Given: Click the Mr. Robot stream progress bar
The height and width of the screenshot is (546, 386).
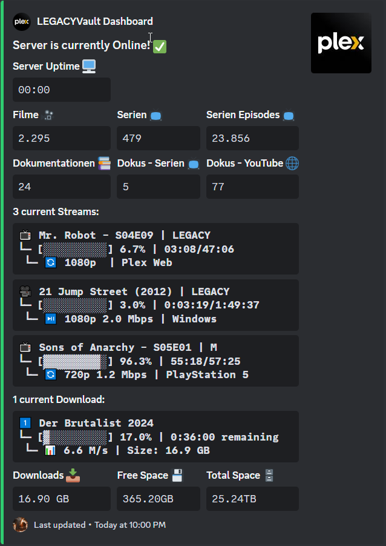Looking at the screenshot, I should tap(75, 249).
